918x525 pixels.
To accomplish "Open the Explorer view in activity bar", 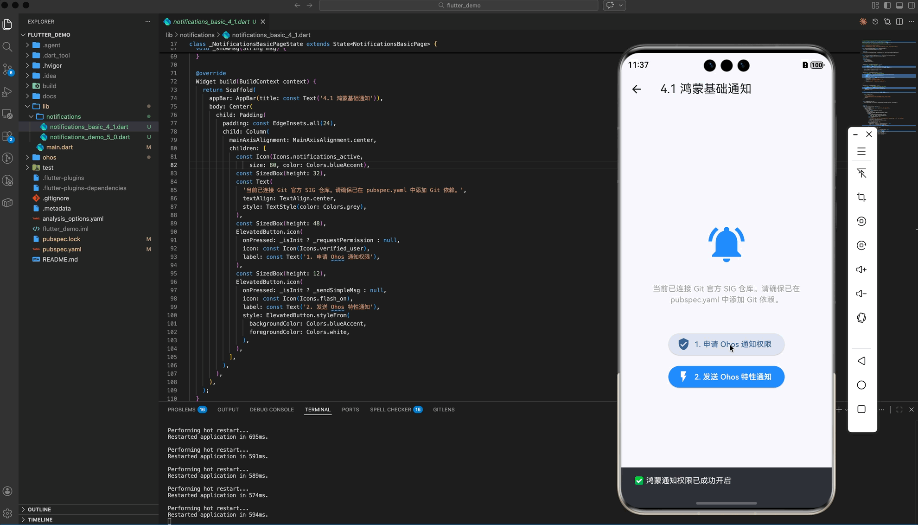I will pyautogui.click(x=7, y=24).
